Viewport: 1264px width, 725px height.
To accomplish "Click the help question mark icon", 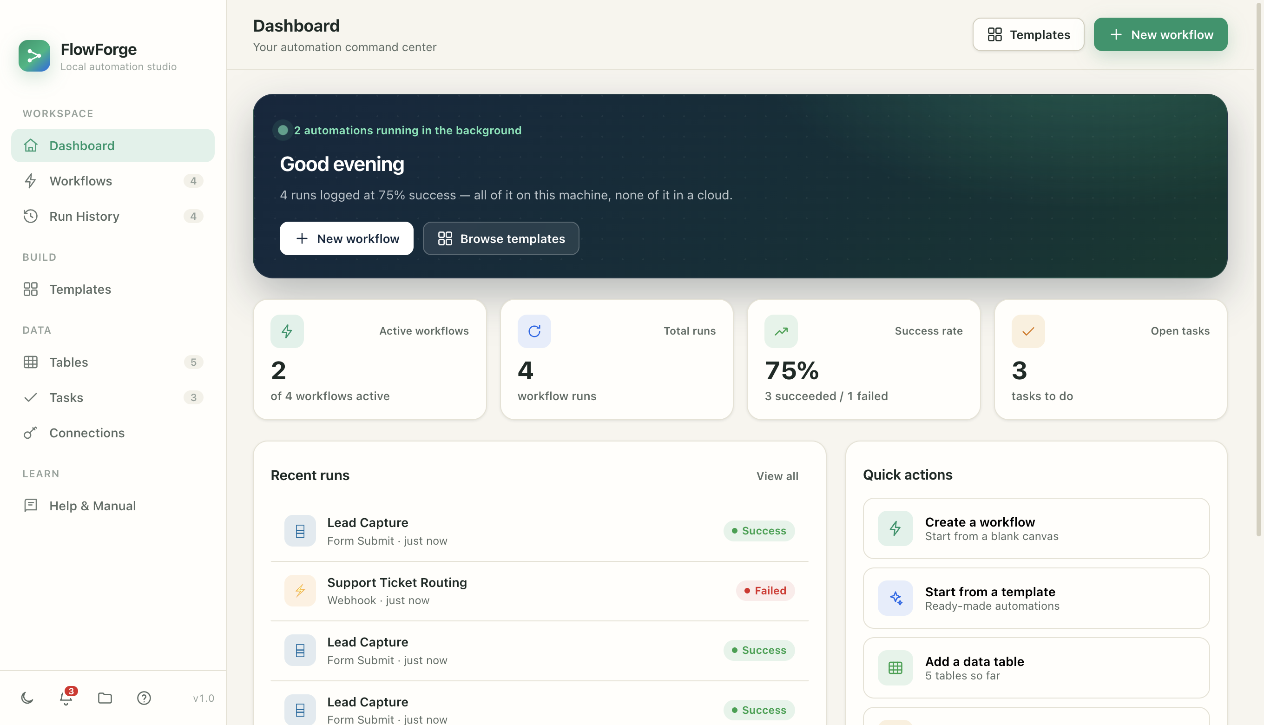I will (144, 698).
